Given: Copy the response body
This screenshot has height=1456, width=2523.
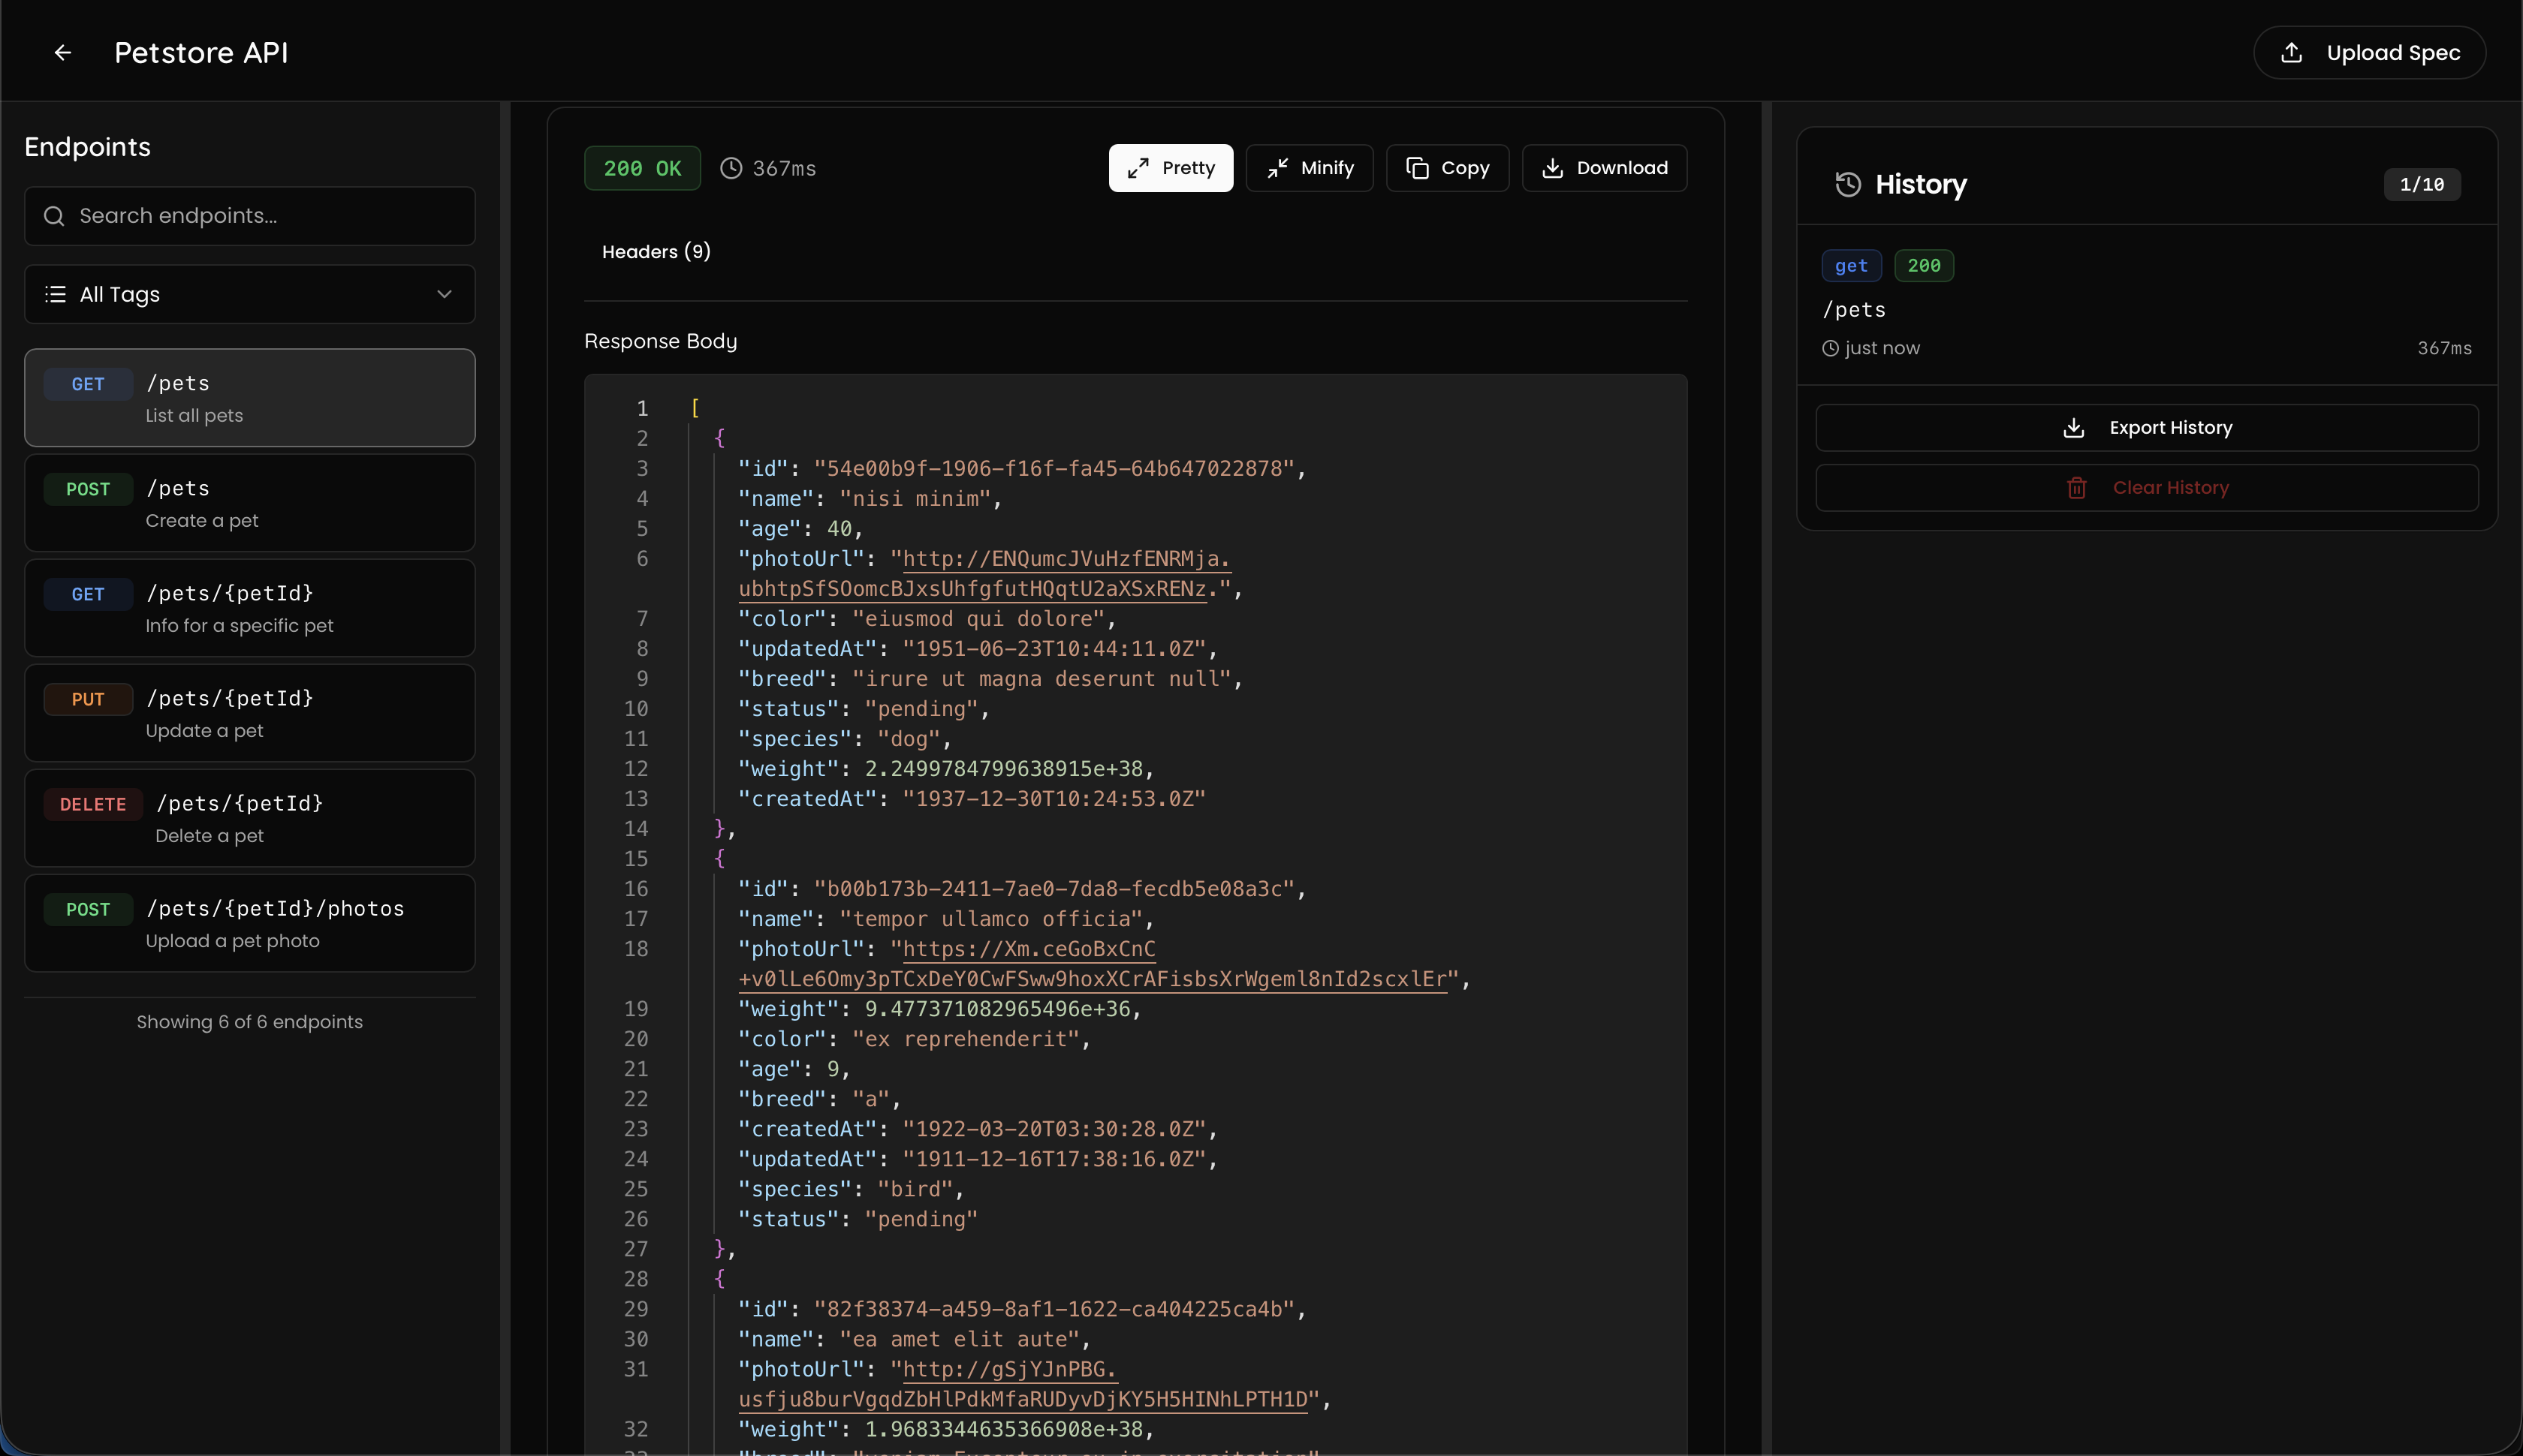Looking at the screenshot, I should click(x=1448, y=168).
